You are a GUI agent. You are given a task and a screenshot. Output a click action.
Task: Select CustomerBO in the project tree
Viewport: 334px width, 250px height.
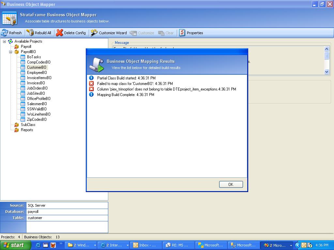click(37, 67)
